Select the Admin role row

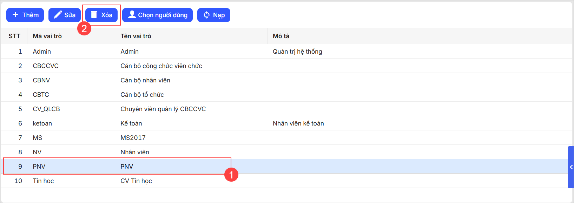(42, 52)
